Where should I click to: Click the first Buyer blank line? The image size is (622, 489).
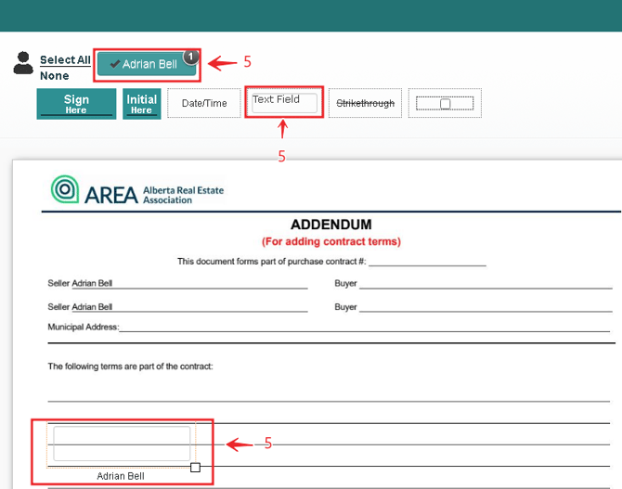(x=483, y=283)
